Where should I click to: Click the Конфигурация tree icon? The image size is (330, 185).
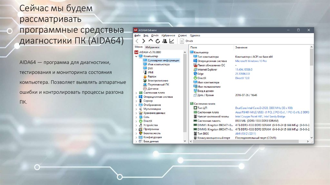click(141, 137)
